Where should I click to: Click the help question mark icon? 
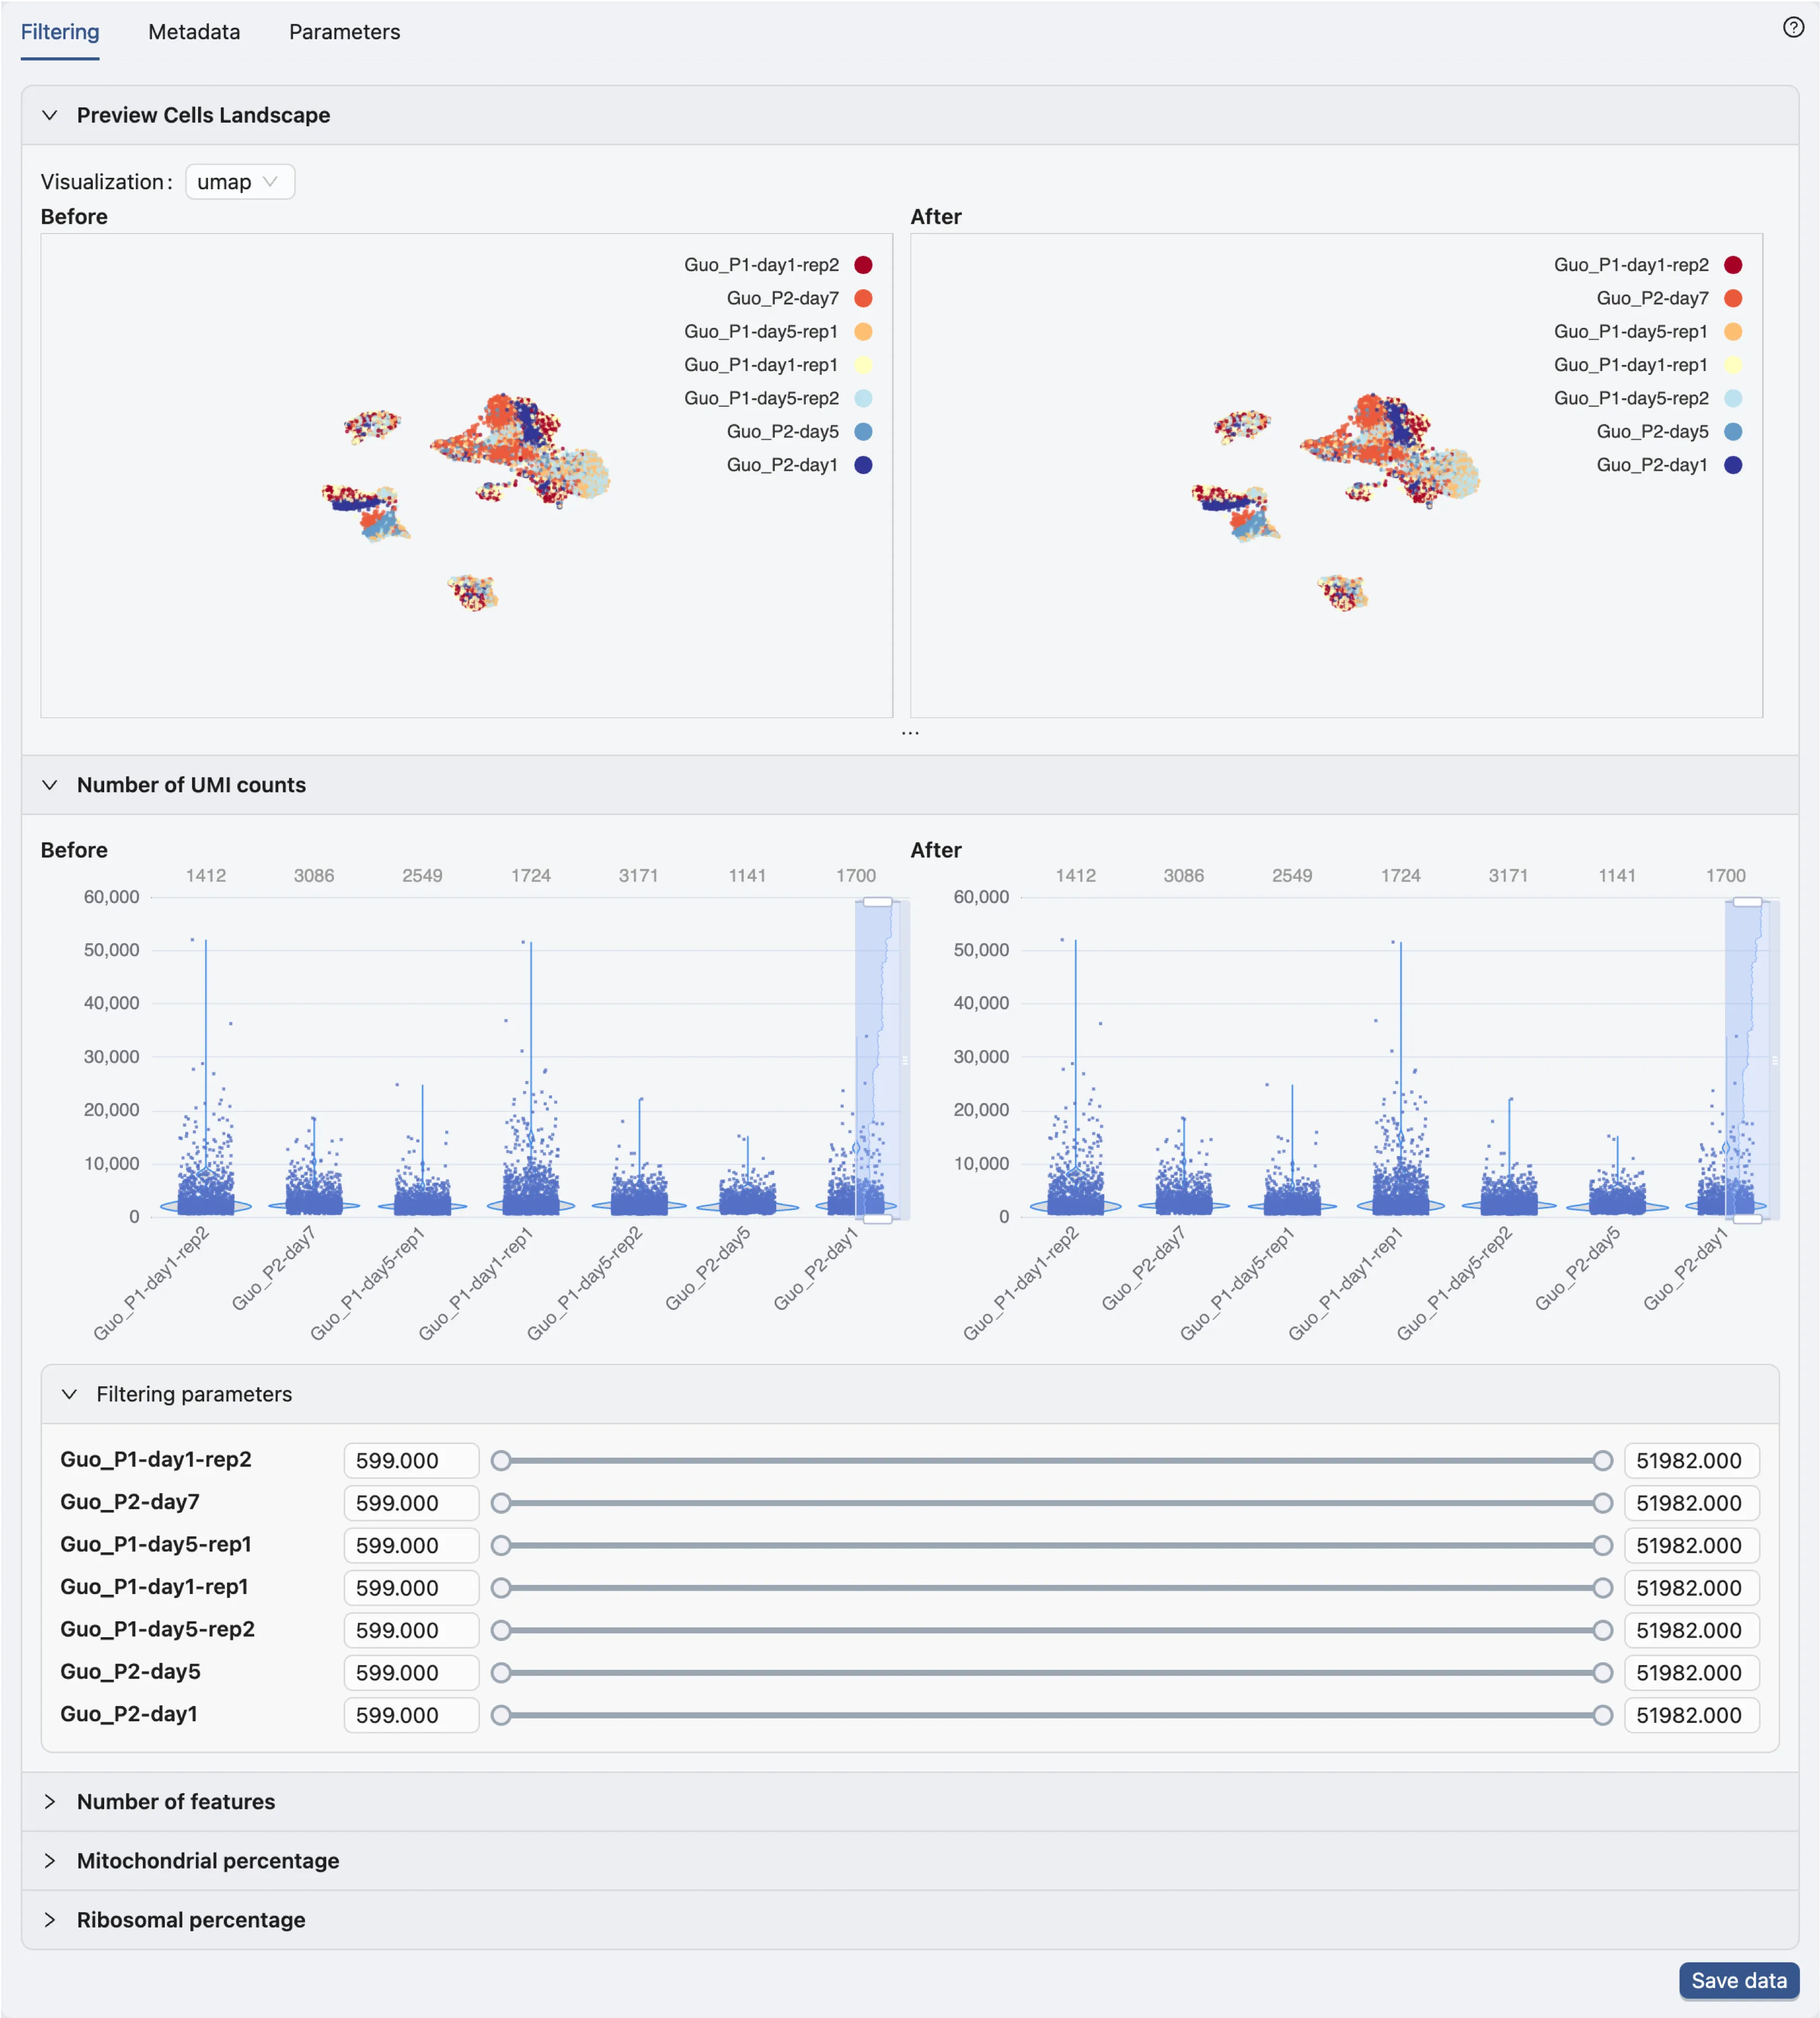(x=1793, y=28)
